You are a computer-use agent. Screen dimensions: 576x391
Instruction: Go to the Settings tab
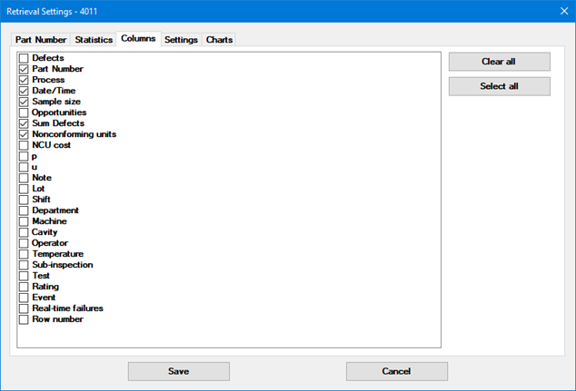pos(181,40)
